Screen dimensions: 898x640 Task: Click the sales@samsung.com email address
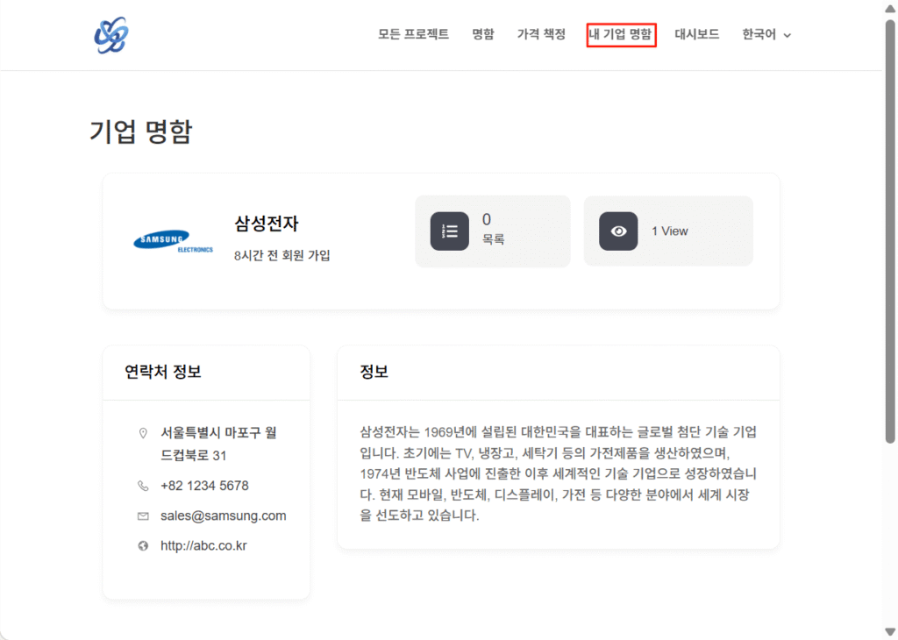coord(223,516)
